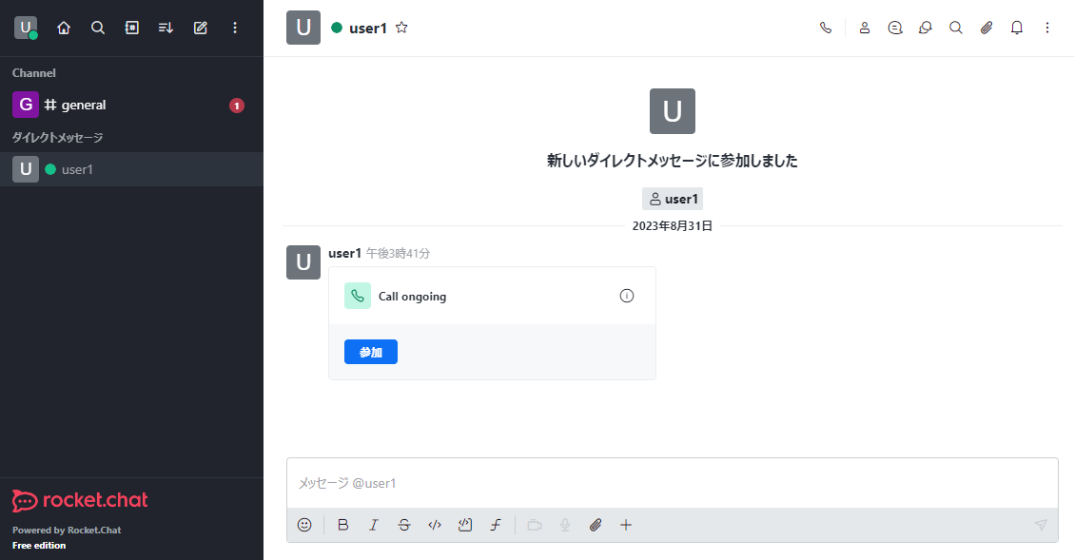Open files list paperclip in header
Viewport: 1074px width, 560px height.
coord(986,28)
